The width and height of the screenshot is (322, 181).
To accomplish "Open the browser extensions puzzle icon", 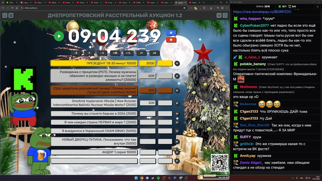I will 204,8.
